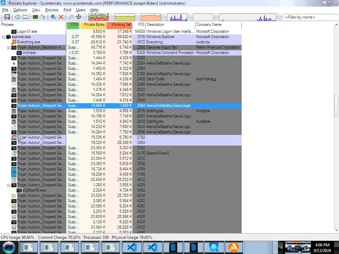Open the Help menu
Viewport: 339px width, 254px height.
pyautogui.click(x=94, y=10)
